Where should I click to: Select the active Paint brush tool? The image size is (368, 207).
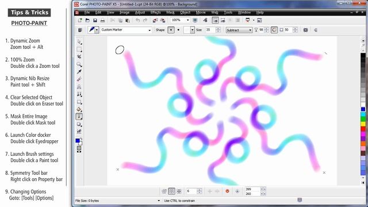[79, 117]
